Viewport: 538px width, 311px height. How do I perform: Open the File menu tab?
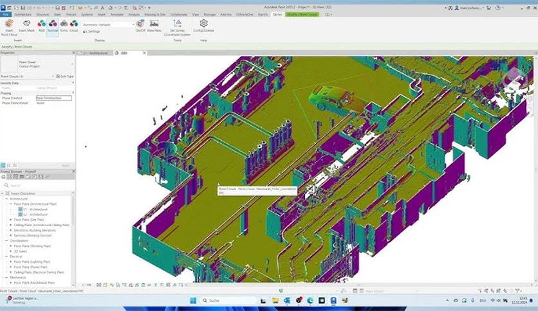[x=6, y=14]
